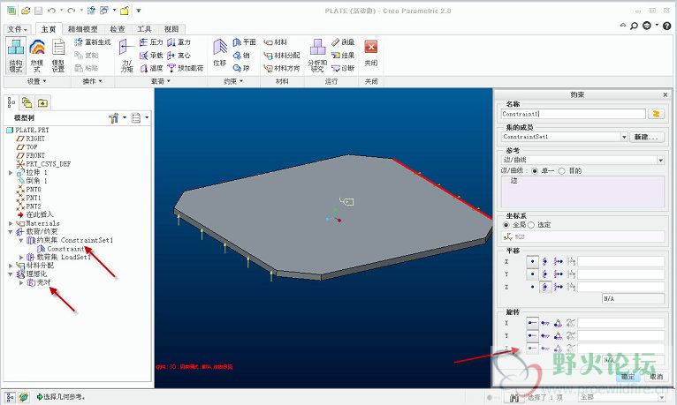Add a 承载 bearing load
The image size is (677, 405).
tap(151, 56)
